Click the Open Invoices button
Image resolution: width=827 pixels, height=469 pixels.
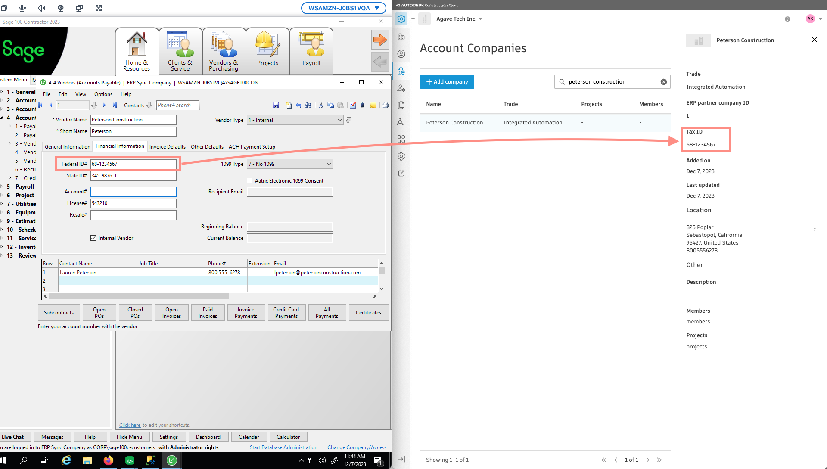coord(171,313)
